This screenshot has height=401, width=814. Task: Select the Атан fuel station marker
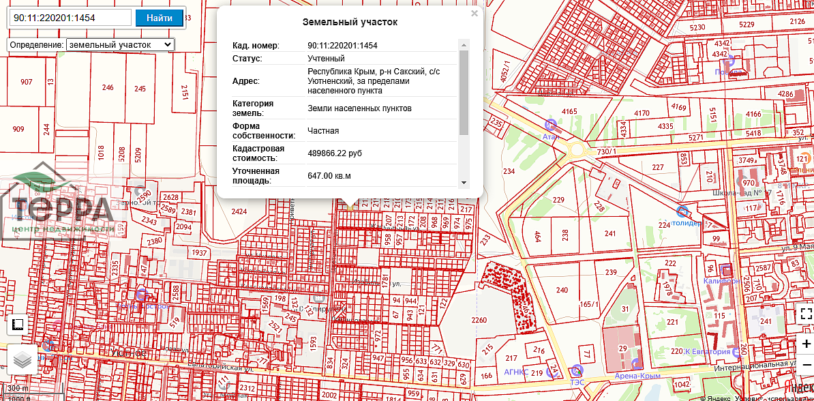click(552, 125)
